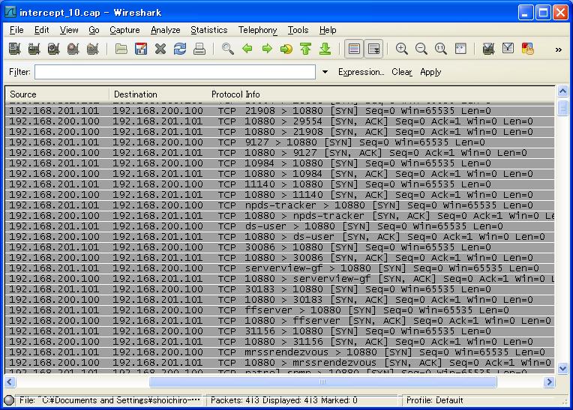573x410 pixels.
Task: Click horizontal scrollbar right arrow
Action: [x=548, y=382]
